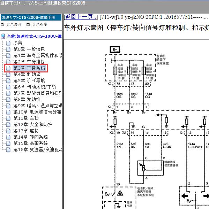Click the page icon beside 第15章 悬架系统
209x209 pixels.
[8, 143]
